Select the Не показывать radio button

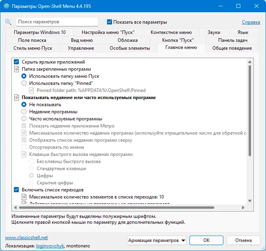tap(24, 105)
